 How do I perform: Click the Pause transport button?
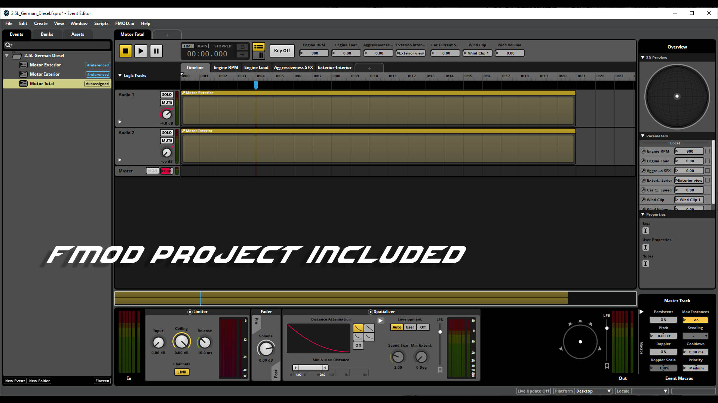coord(156,51)
